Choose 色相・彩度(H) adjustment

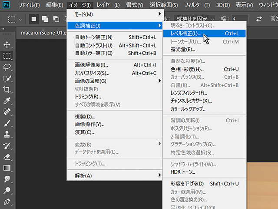(205, 69)
